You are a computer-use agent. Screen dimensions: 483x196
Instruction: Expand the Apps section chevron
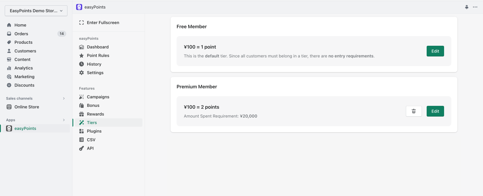click(x=64, y=120)
